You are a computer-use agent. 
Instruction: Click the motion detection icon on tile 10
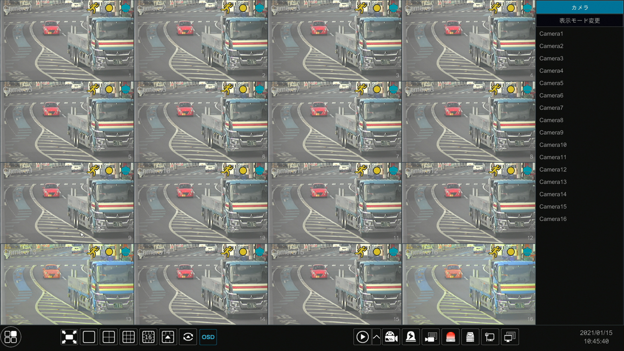227,170
